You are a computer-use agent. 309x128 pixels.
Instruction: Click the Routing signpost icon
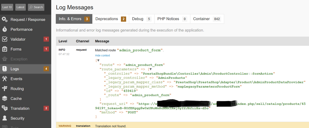[5, 89]
